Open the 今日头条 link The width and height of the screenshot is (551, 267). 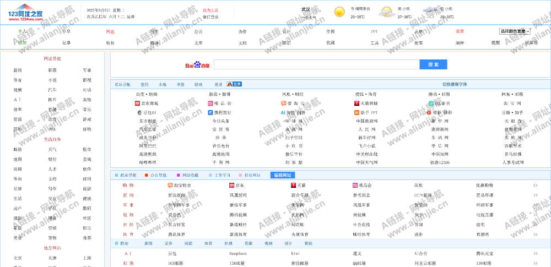[221, 121]
